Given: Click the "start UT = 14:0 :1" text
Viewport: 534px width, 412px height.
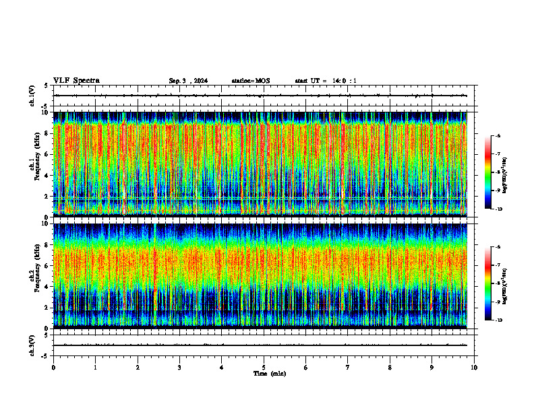Looking at the screenshot, I should 326,81.
